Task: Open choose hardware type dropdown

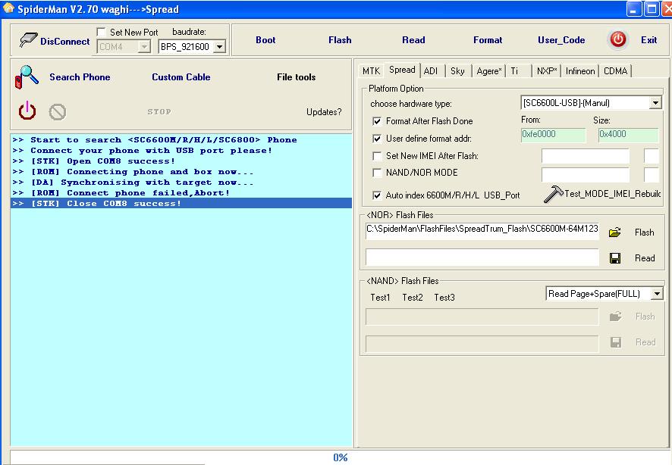Action: (655, 103)
